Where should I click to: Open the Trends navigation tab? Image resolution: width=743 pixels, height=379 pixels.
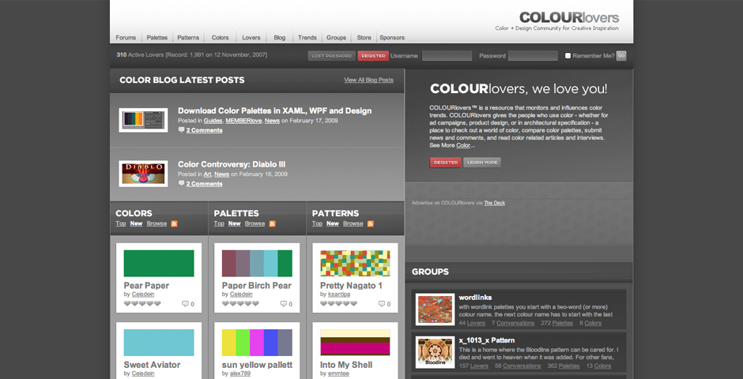pos(307,37)
